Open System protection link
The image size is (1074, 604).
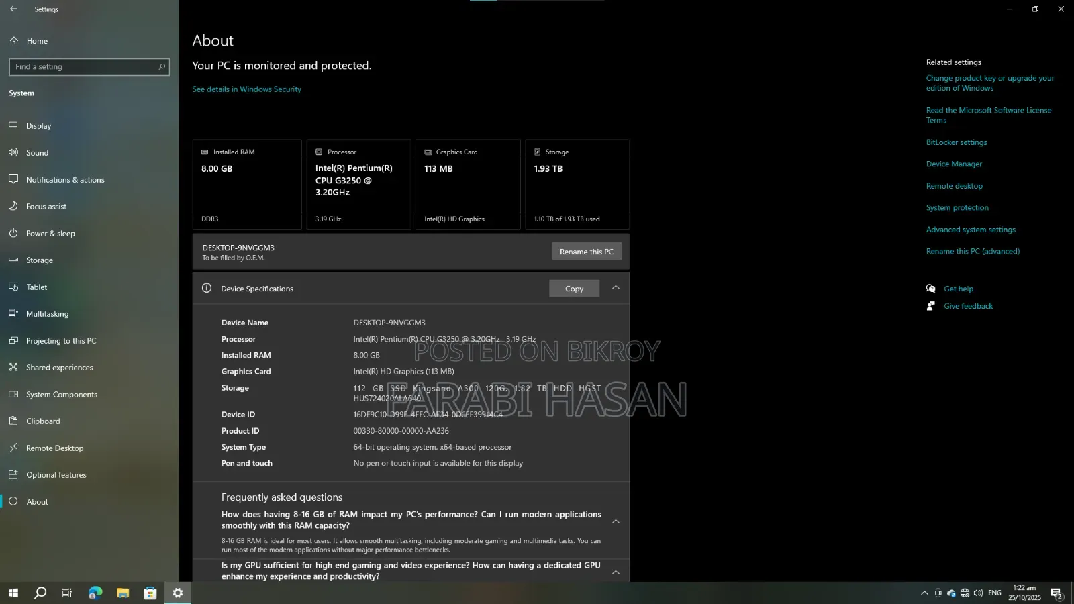pyautogui.click(x=957, y=208)
